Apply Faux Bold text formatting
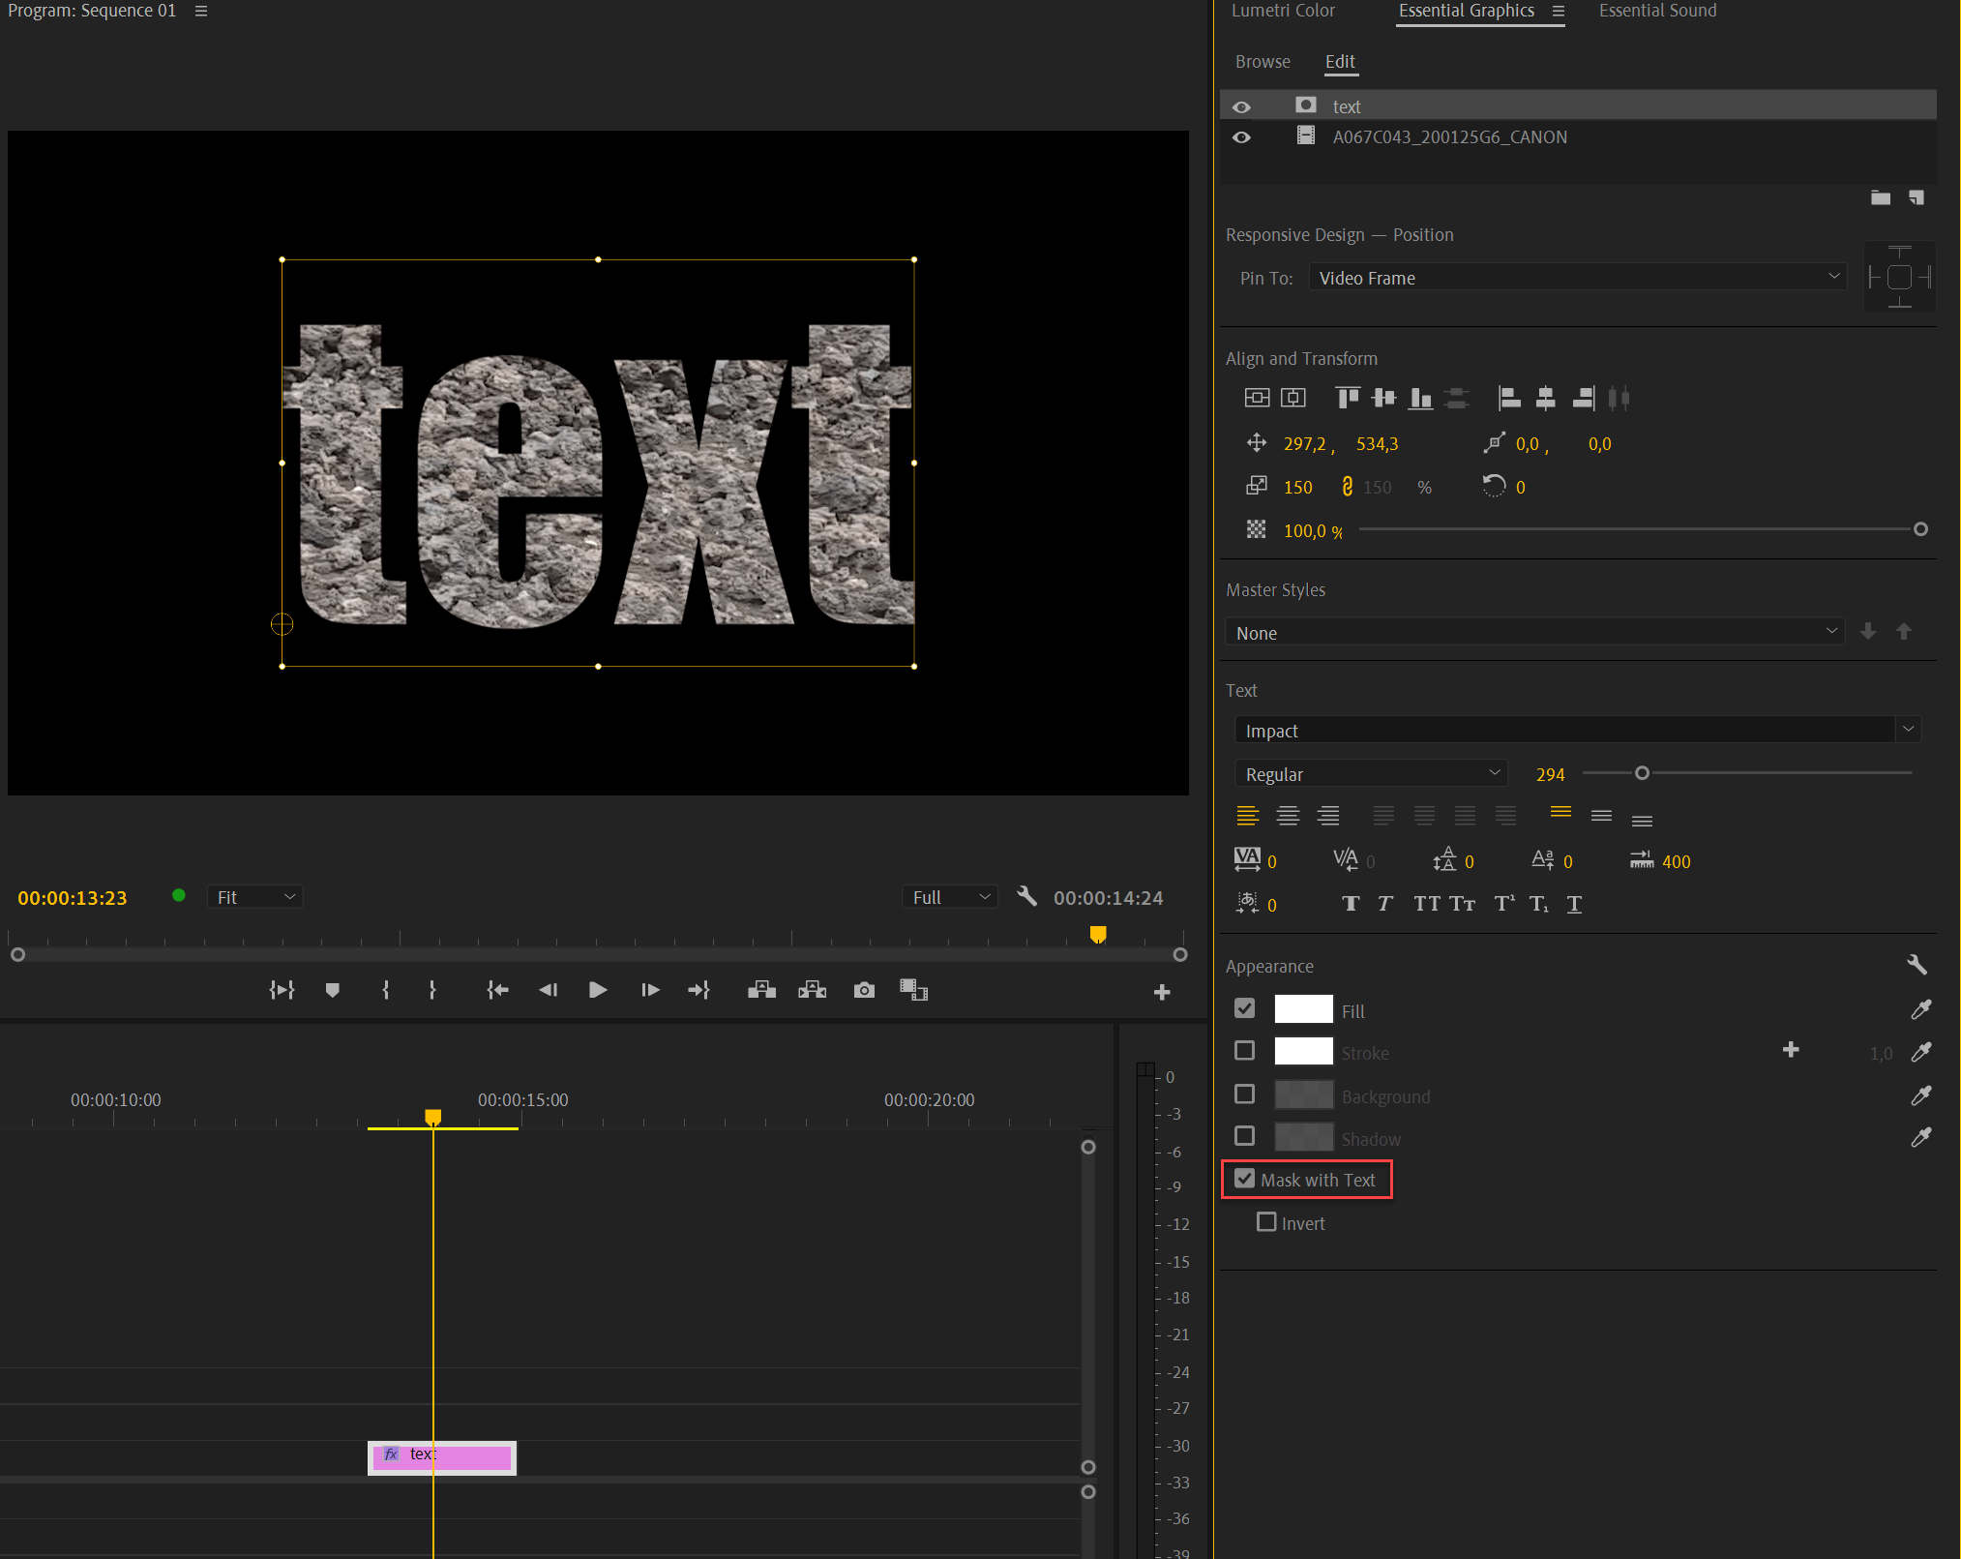 (x=1351, y=904)
